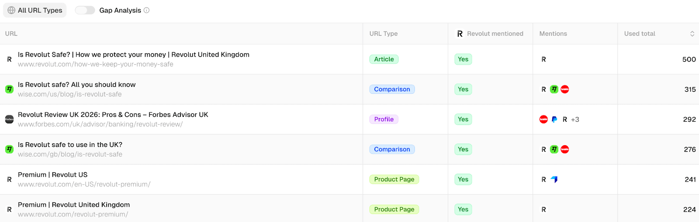Click the www.forbes.com/uk/advisor/banking/revolut-review/ URL
The image size is (699, 222).
tap(100, 125)
